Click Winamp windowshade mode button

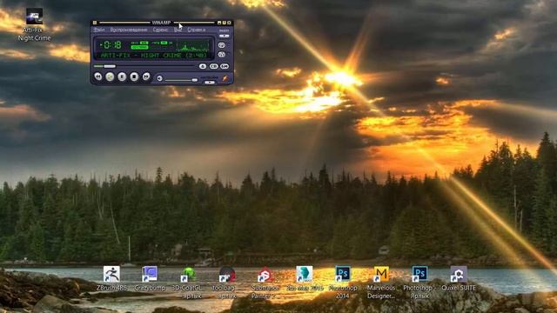click(225, 23)
